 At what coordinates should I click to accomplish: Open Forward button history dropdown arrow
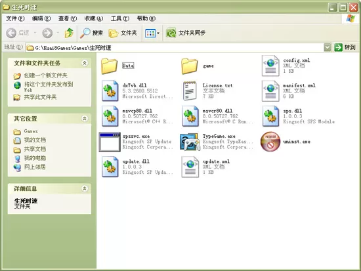point(58,33)
